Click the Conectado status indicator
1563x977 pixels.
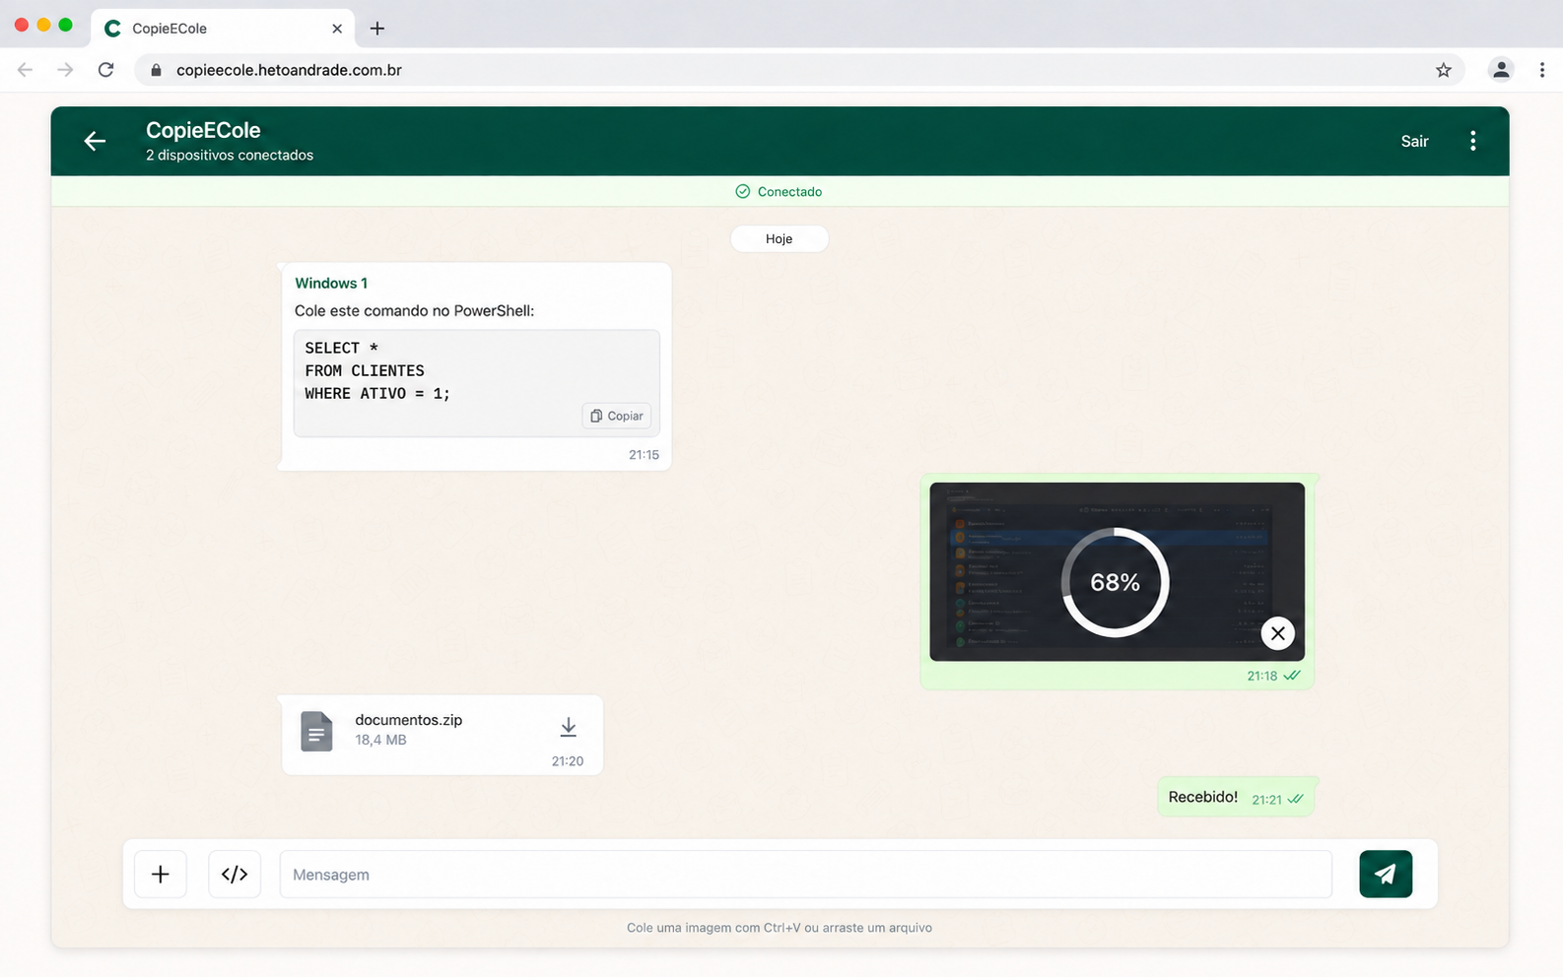click(x=779, y=192)
